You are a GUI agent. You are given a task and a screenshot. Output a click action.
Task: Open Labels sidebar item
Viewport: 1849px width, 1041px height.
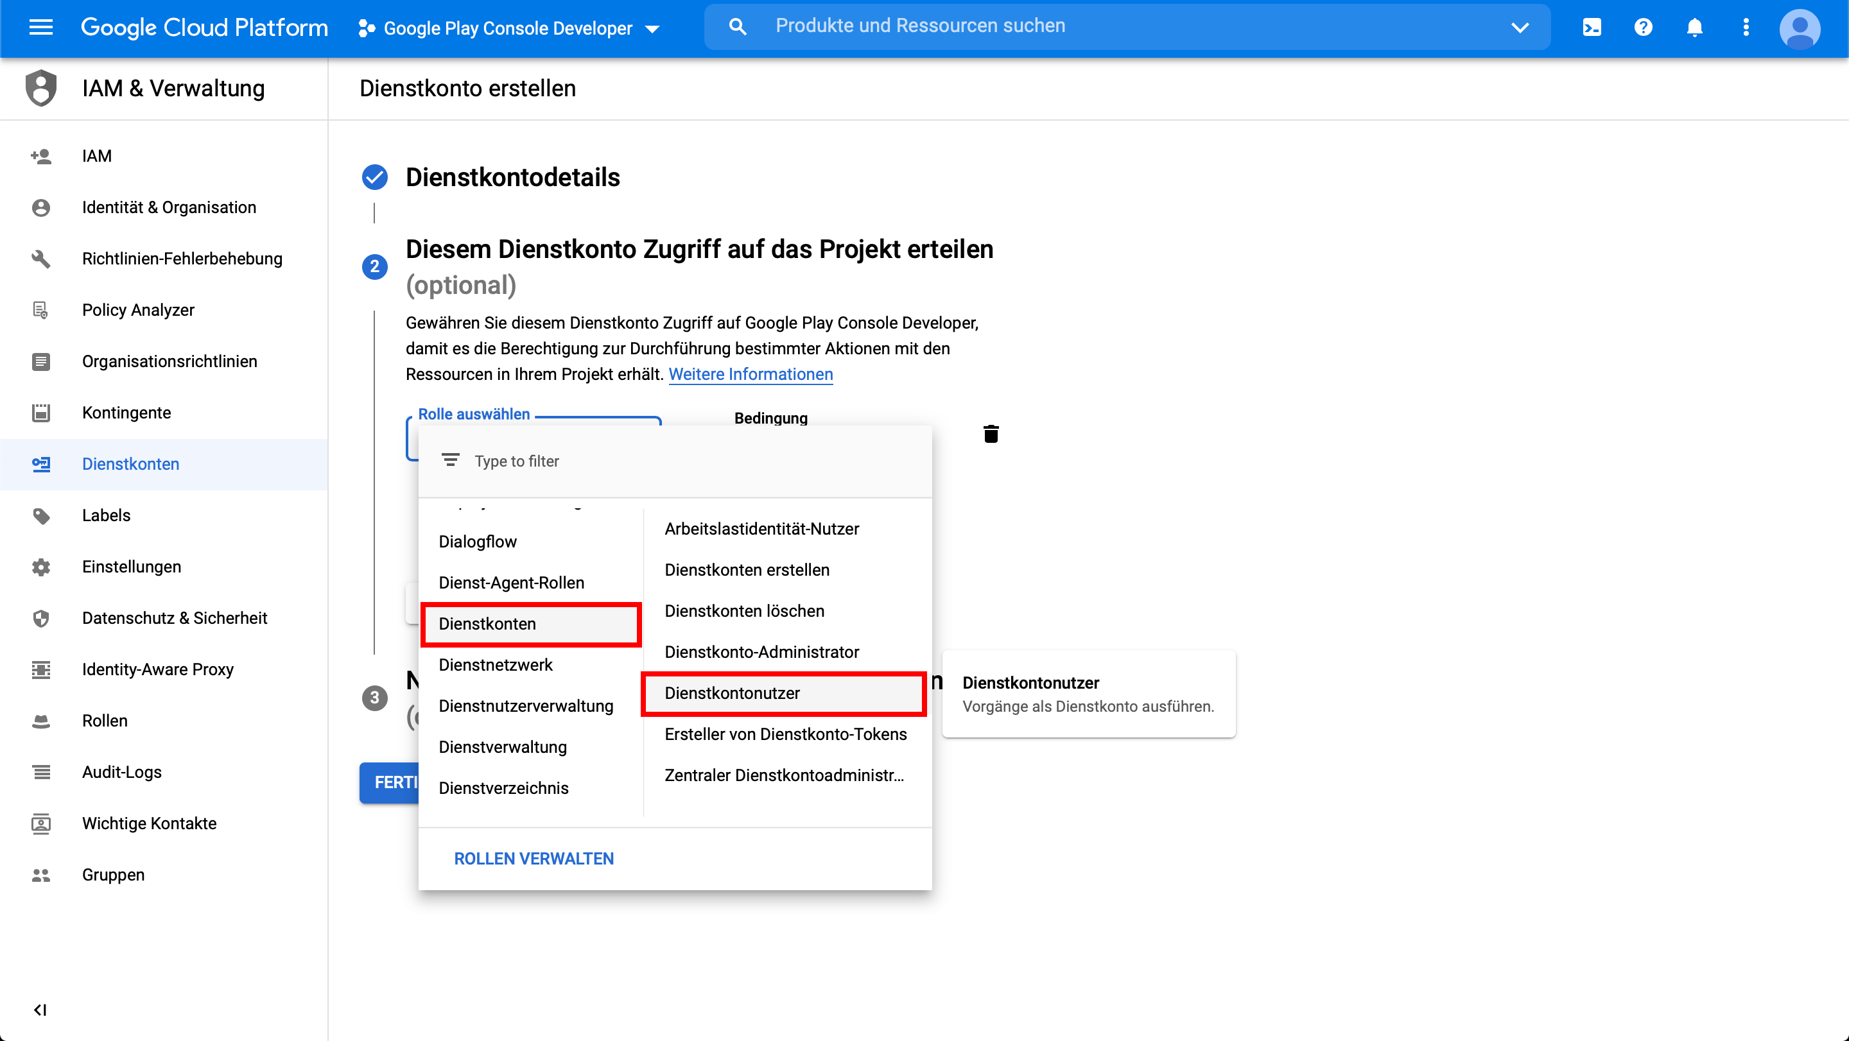[164, 516]
